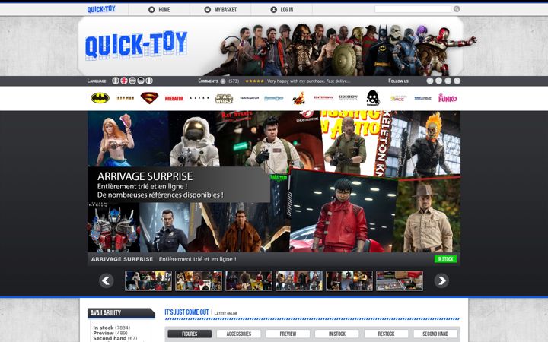Open the Sideshow brand logo
This screenshot has width=548, height=342.
coord(348,97)
